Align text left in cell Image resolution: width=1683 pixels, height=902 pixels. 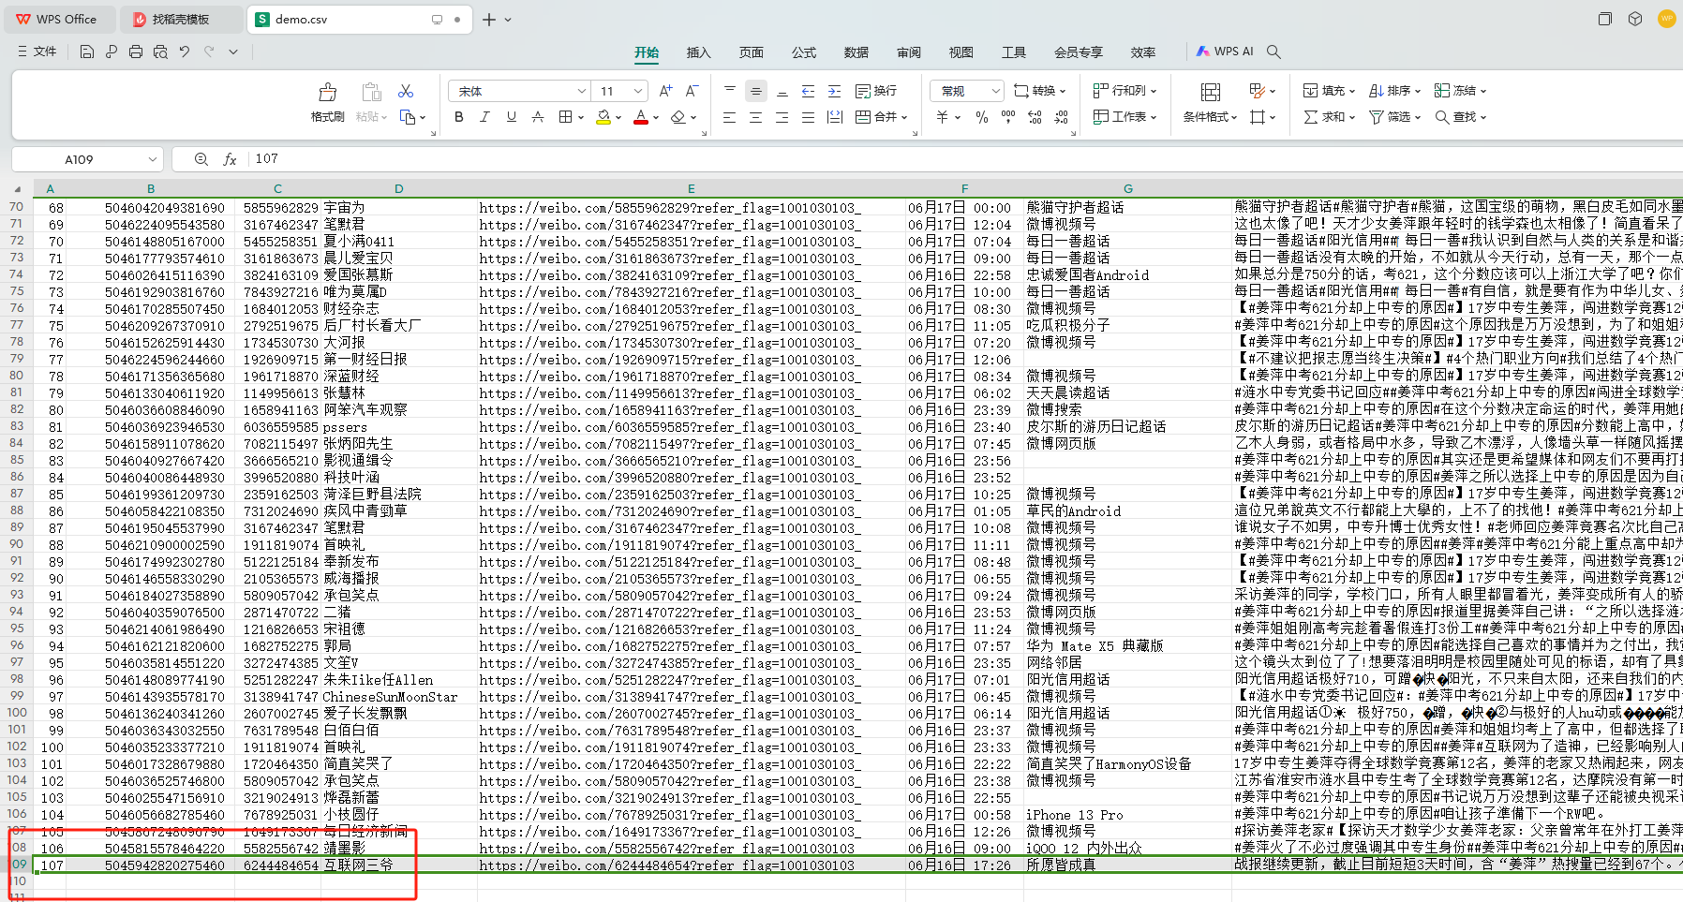point(730,117)
